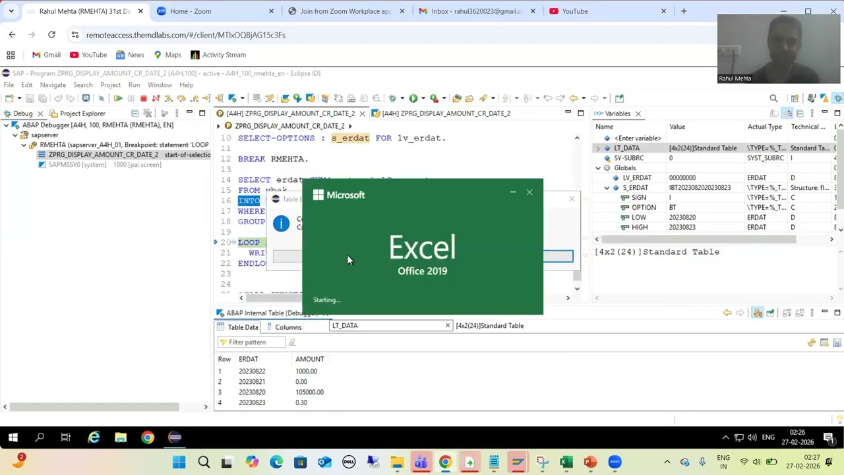Image resolution: width=844 pixels, height=475 pixels.
Task: Open the Search menu
Action: tap(83, 85)
